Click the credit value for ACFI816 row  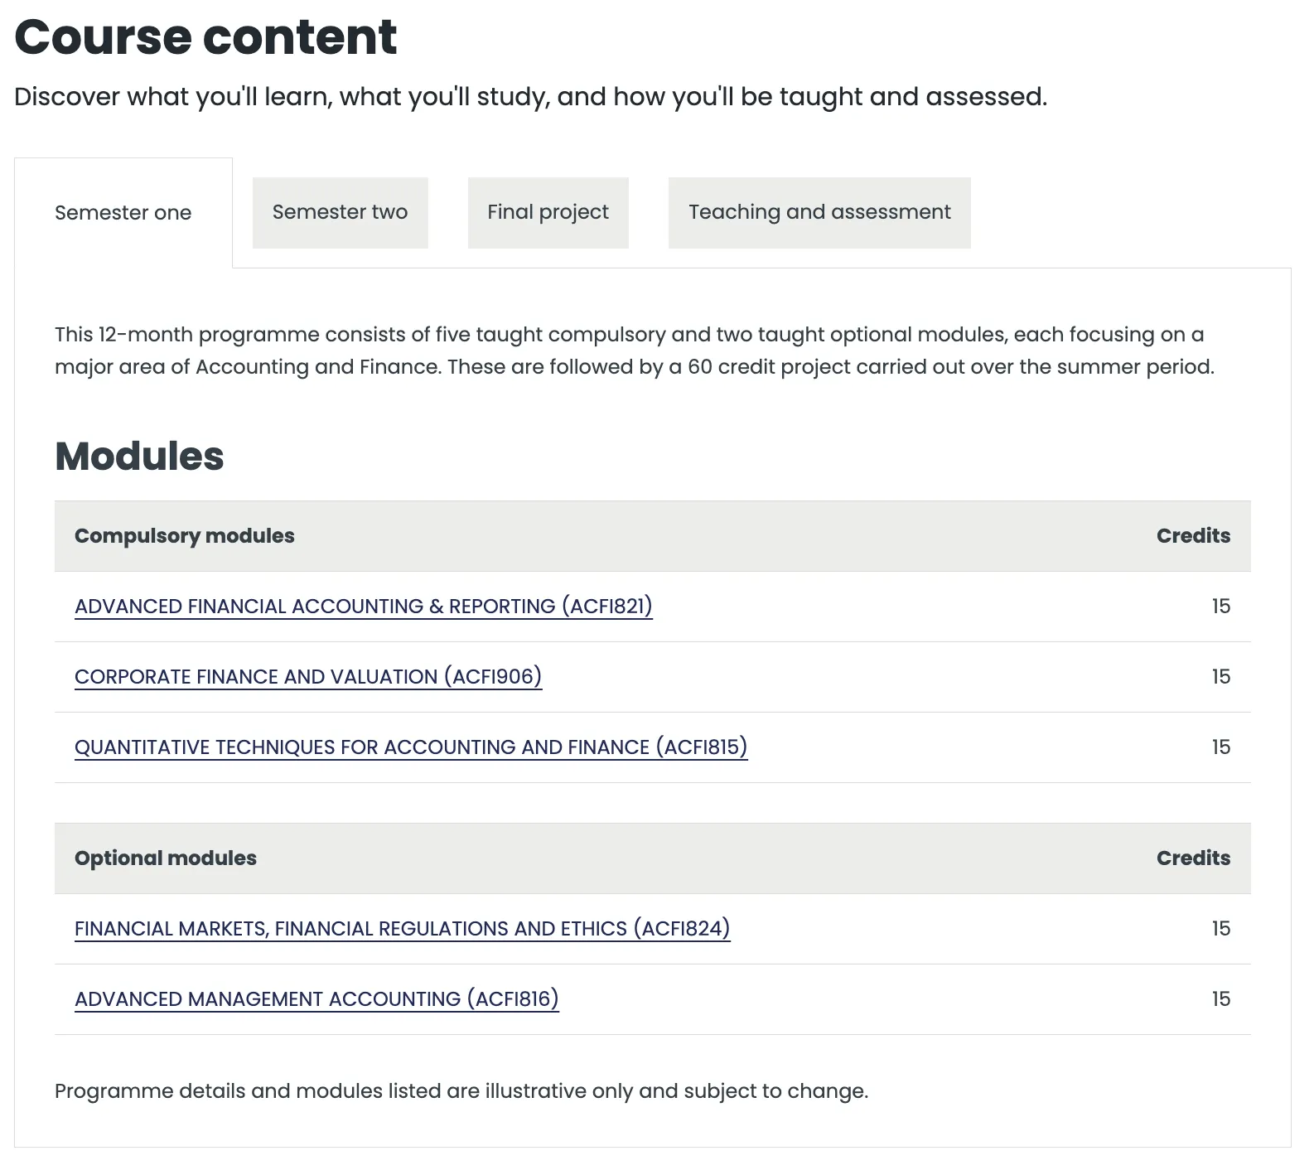[1220, 999]
